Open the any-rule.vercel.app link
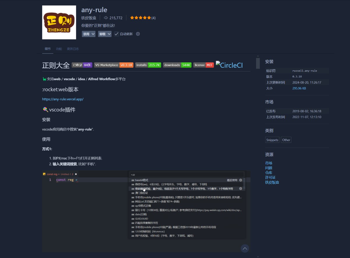The image size is (350, 258). click(x=63, y=99)
